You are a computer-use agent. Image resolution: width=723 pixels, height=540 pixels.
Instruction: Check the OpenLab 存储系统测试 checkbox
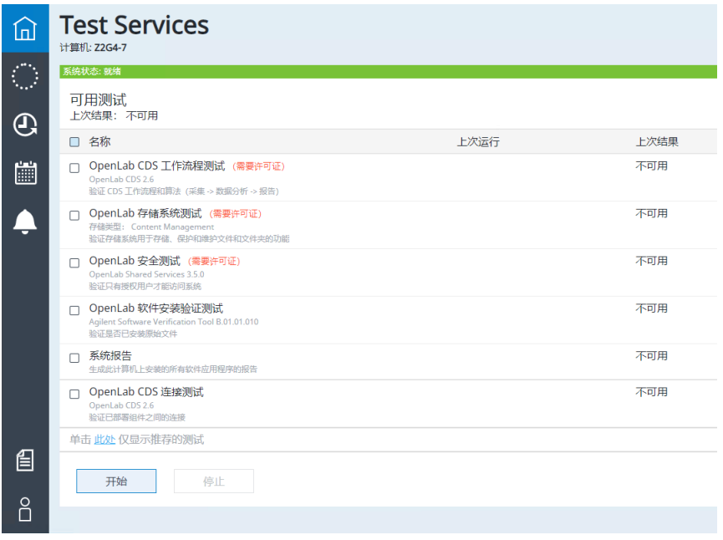(74, 216)
